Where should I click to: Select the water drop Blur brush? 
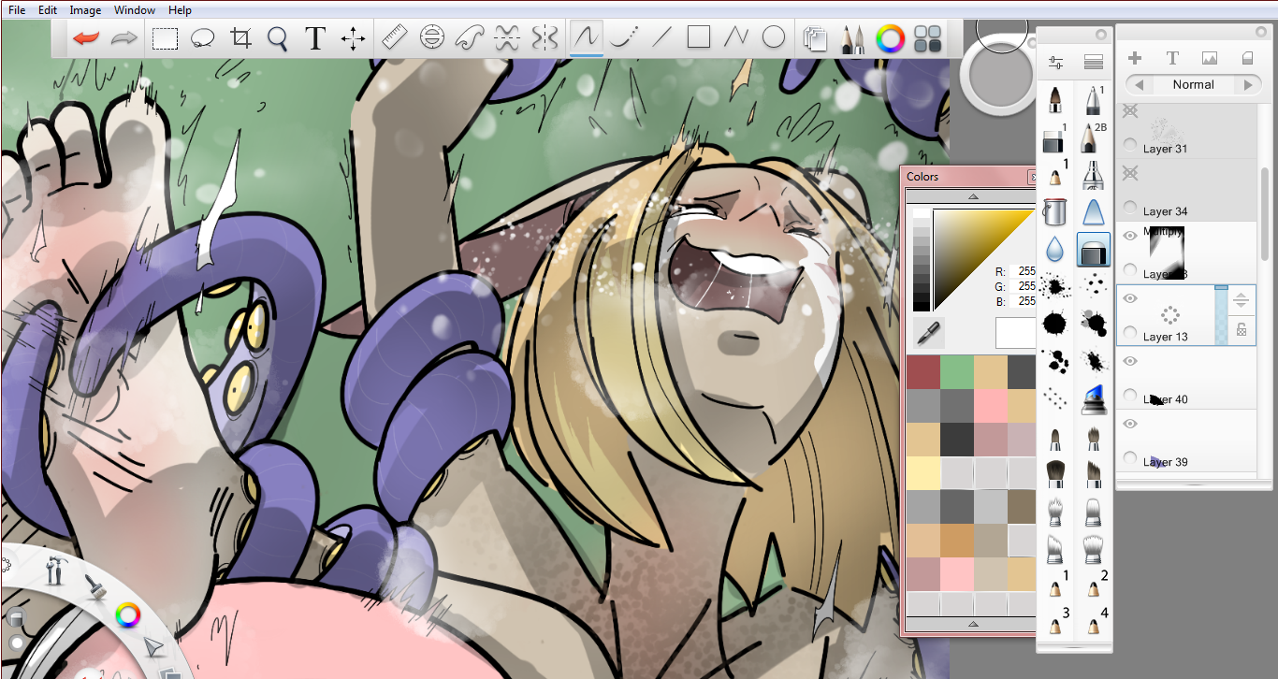pyautogui.click(x=1055, y=249)
